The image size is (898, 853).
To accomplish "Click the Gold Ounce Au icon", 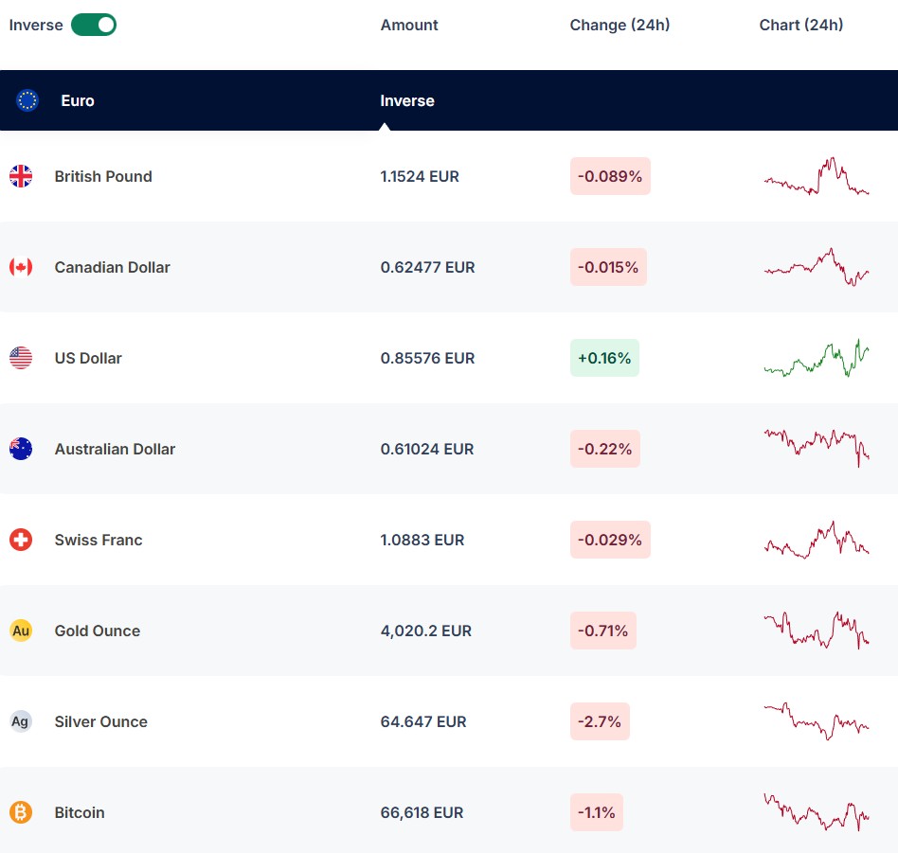I will point(21,631).
